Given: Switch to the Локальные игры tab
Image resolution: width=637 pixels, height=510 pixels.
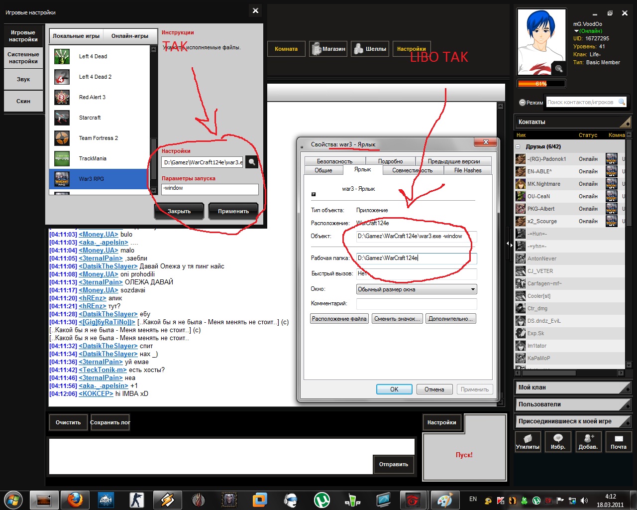Looking at the screenshot, I should (x=77, y=36).
